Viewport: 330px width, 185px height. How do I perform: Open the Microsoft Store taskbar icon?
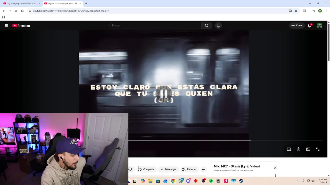tap(158, 181)
